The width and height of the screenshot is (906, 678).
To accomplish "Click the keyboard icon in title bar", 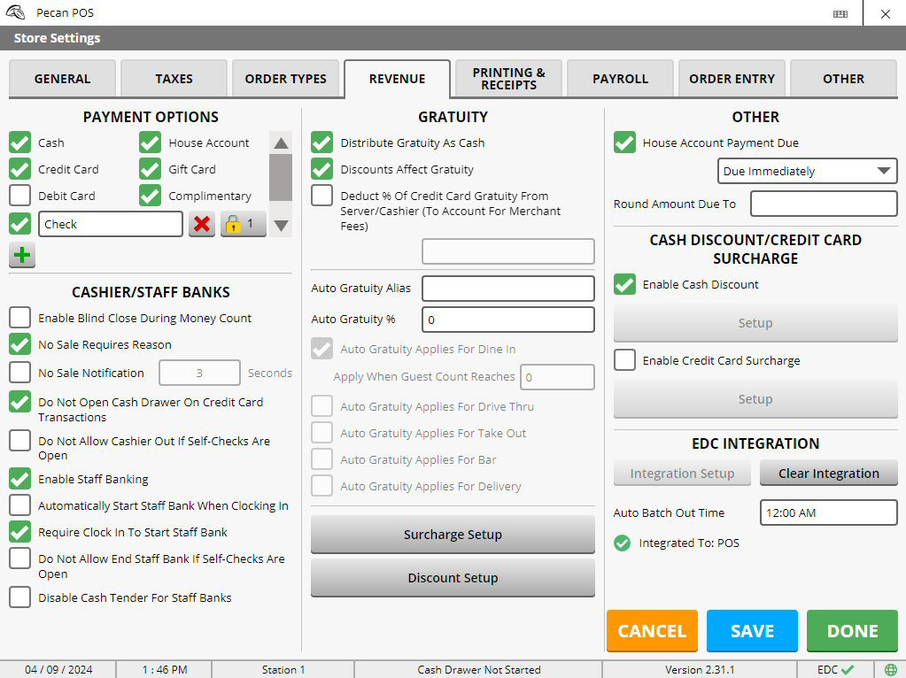I will pos(840,13).
